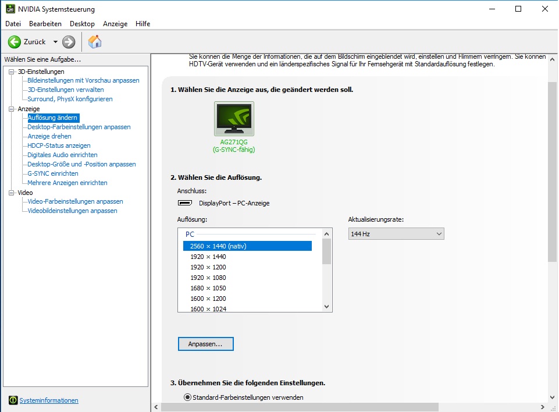The height and width of the screenshot is (412, 559).
Task: Click main panel vertical scroll down arrow
Action: (552, 397)
